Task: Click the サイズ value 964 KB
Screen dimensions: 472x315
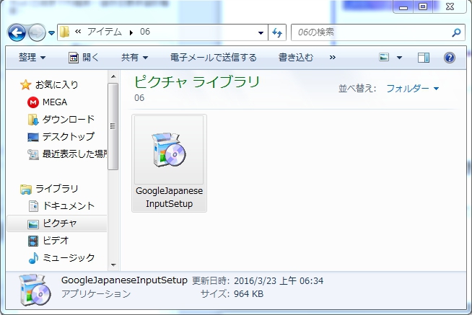Action: tap(249, 293)
